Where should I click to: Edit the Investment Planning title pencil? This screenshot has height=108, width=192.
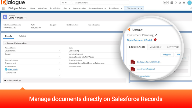tap(156, 35)
